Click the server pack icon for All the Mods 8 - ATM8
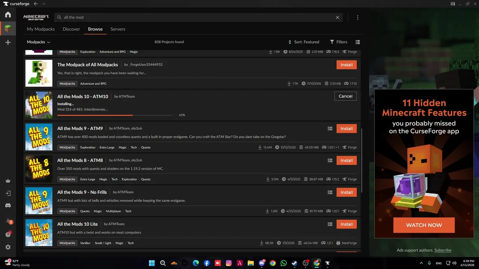Viewport: 479px width, 269px height. (x=330, y=160)
